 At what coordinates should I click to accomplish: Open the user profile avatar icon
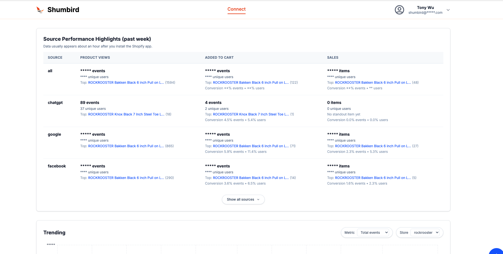pyautogui.click(x=399, y=10)
